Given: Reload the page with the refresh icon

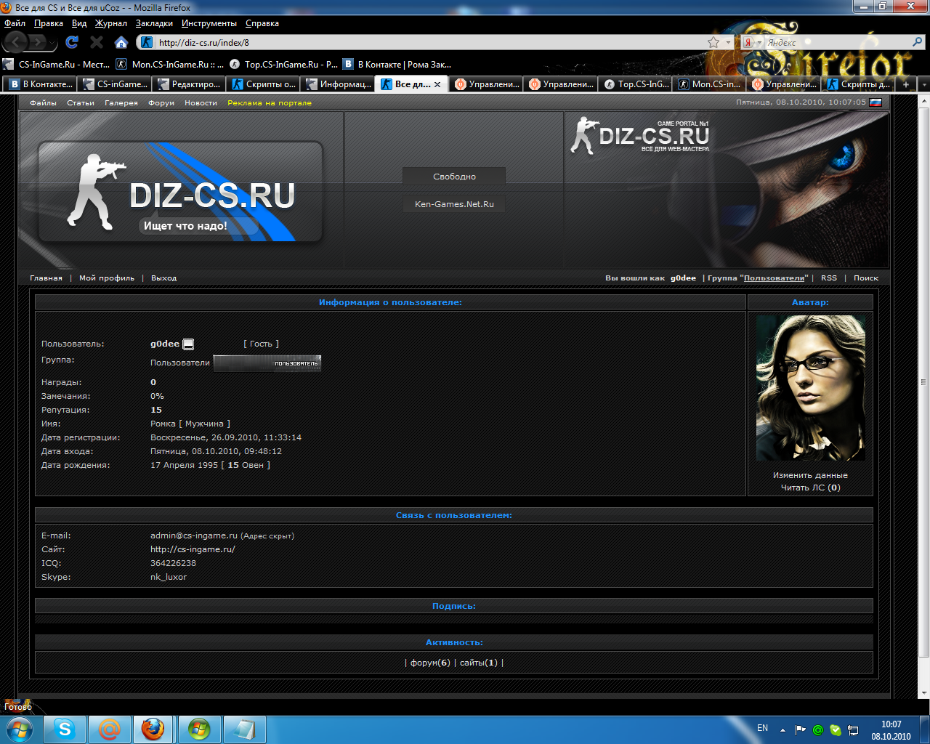Looking at the screenshot, I should tap(72, 42).
